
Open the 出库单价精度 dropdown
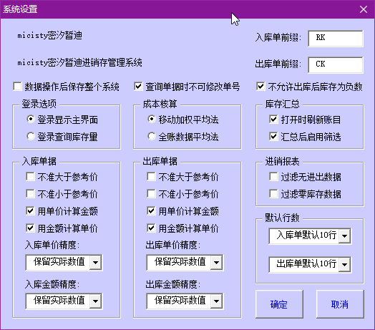click(x=216, y=263)
